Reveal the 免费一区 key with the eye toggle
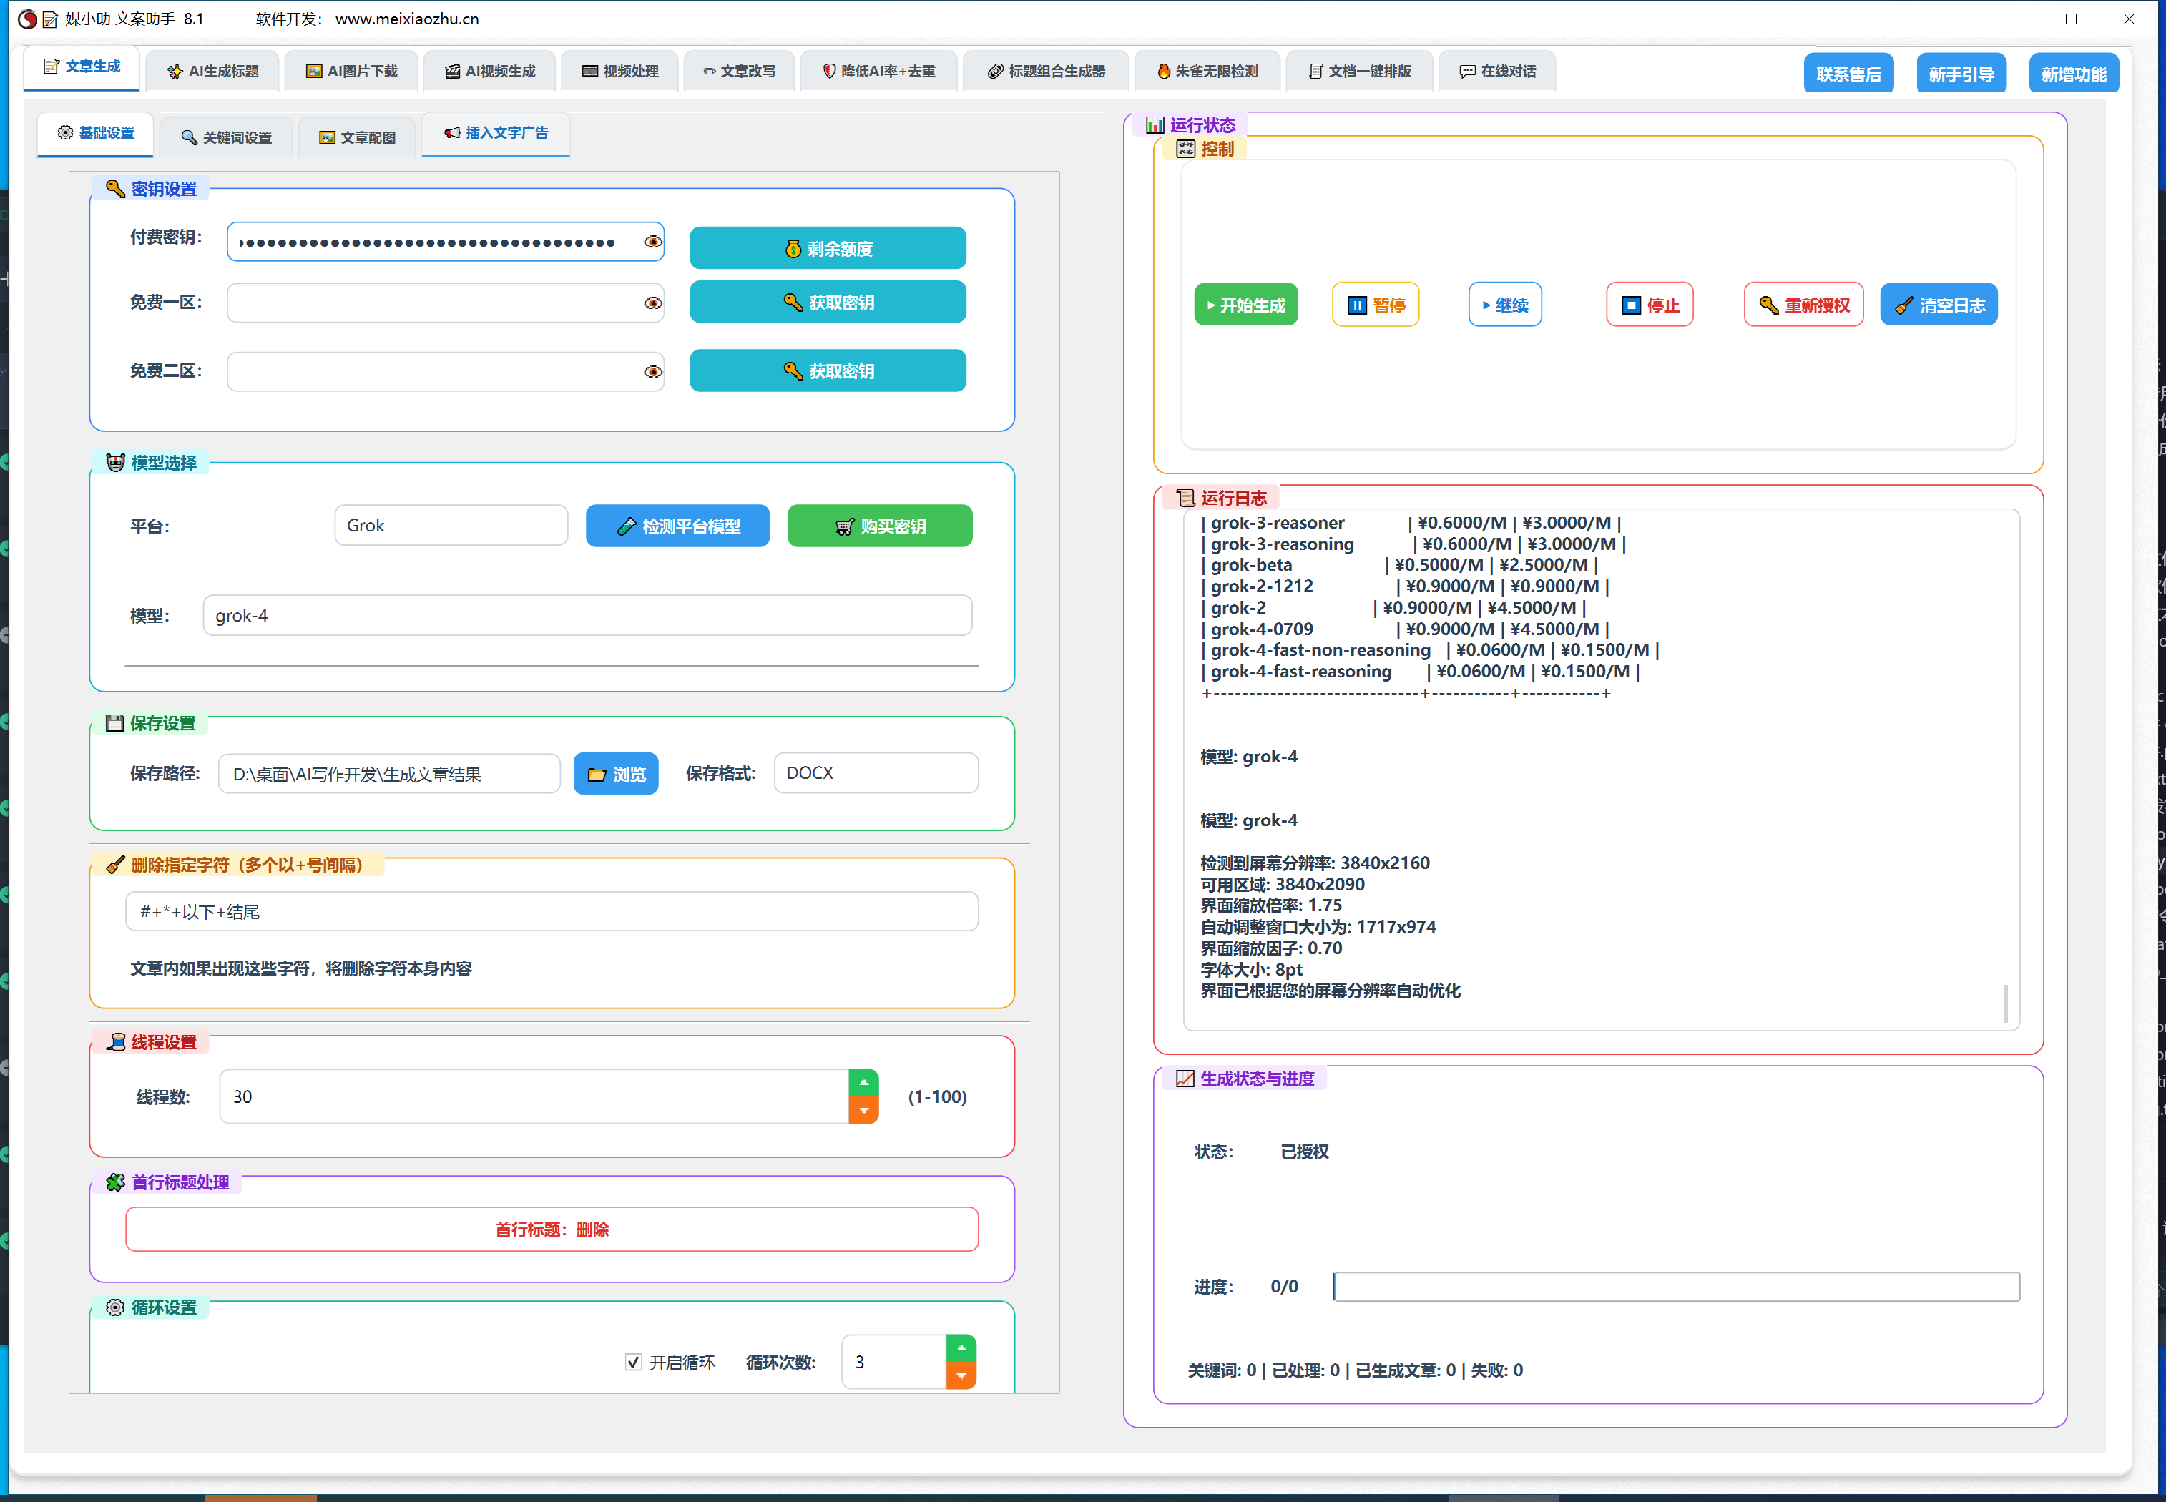Image resolution: width=2166 pixels, height=1502 pixels. coord(652,303)
